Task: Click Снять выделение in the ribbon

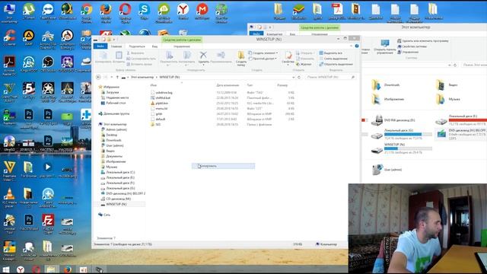Action: pyautogui.click(x=333, y=59)
